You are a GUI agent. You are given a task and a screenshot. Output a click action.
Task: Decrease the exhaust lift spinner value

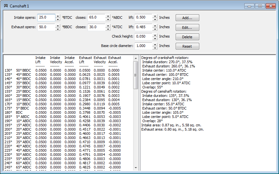(x=155, y=29)
